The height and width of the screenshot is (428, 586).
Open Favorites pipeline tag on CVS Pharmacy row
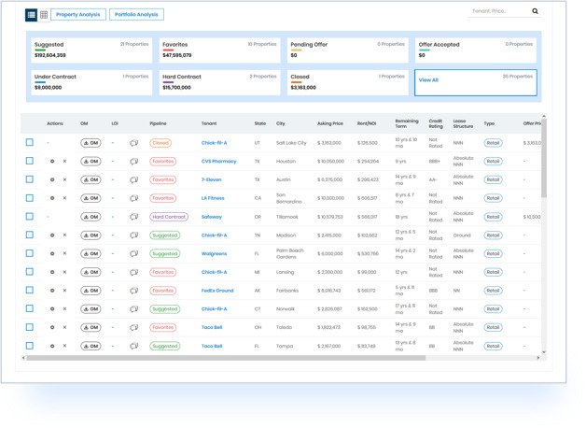coord(162,161)
